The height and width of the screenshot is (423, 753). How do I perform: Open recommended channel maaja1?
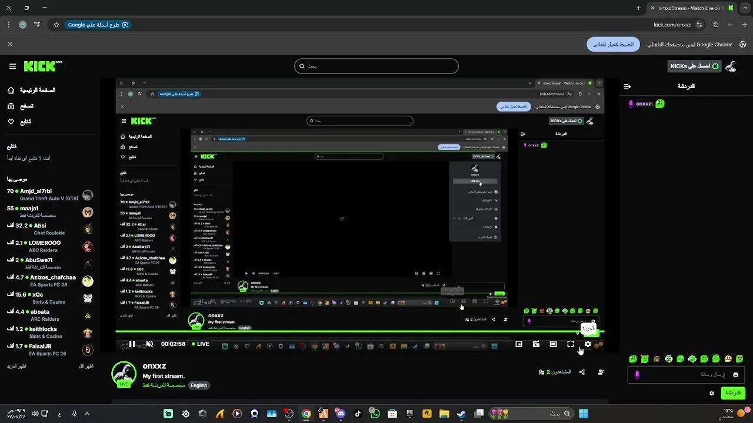pyautogui.click(x=50, y=212)
